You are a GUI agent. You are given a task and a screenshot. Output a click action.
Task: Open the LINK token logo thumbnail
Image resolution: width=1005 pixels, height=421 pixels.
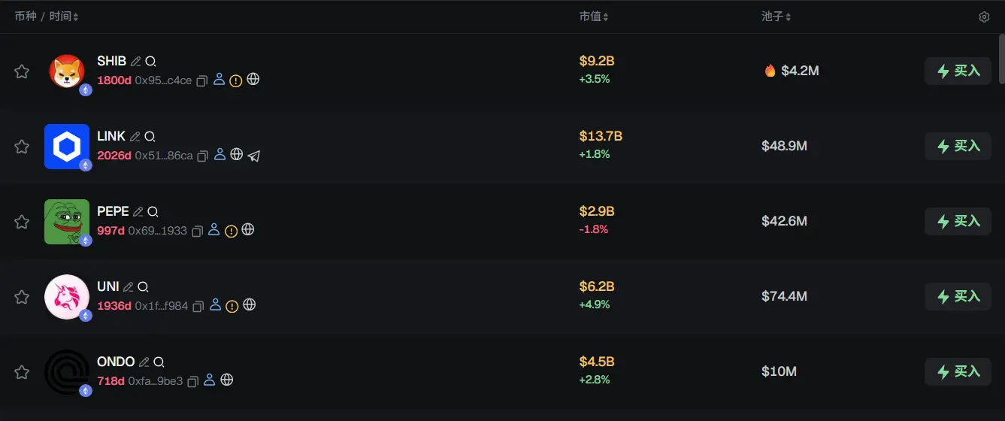pyautogui.click(x=66, y=147)
